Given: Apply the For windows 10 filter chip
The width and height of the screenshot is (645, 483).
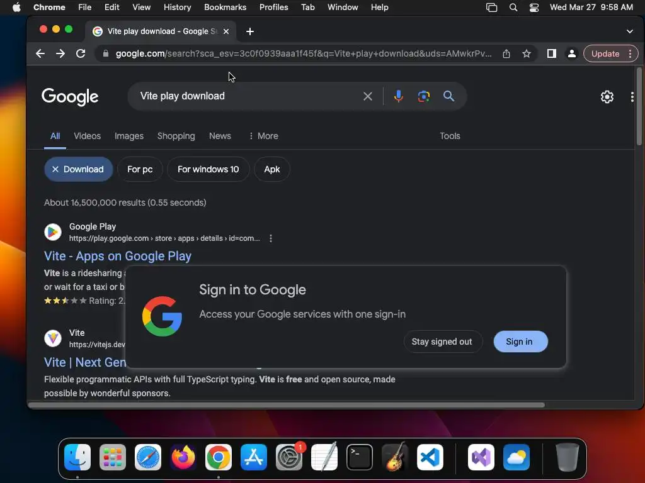Looking at the screenshot, I should [x=208, y=169].
